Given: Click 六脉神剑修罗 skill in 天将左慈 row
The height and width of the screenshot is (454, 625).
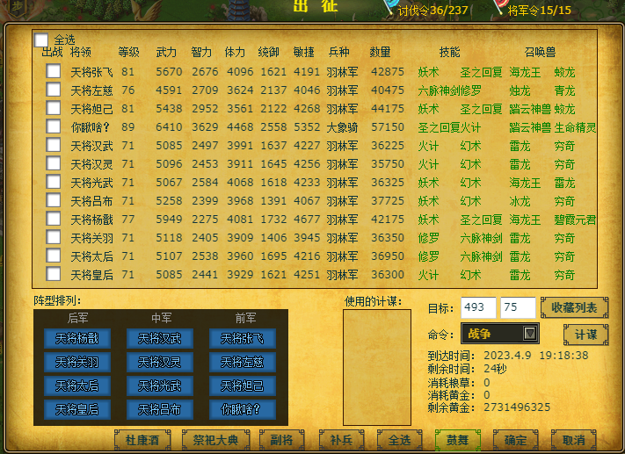Looking at the screenshot, I should [x=449, y=90].
